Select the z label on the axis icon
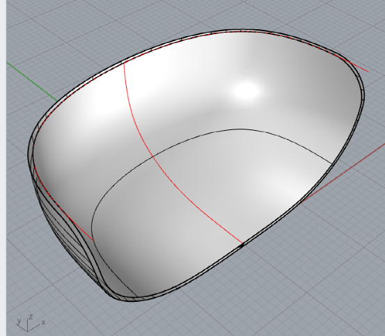The width and height of the screenshot is (385, 336). coord(31,317)
